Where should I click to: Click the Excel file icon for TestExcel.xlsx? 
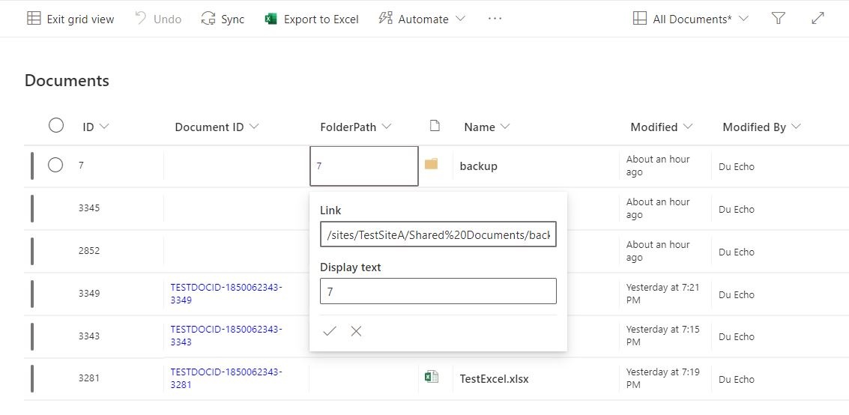point(431,377)
